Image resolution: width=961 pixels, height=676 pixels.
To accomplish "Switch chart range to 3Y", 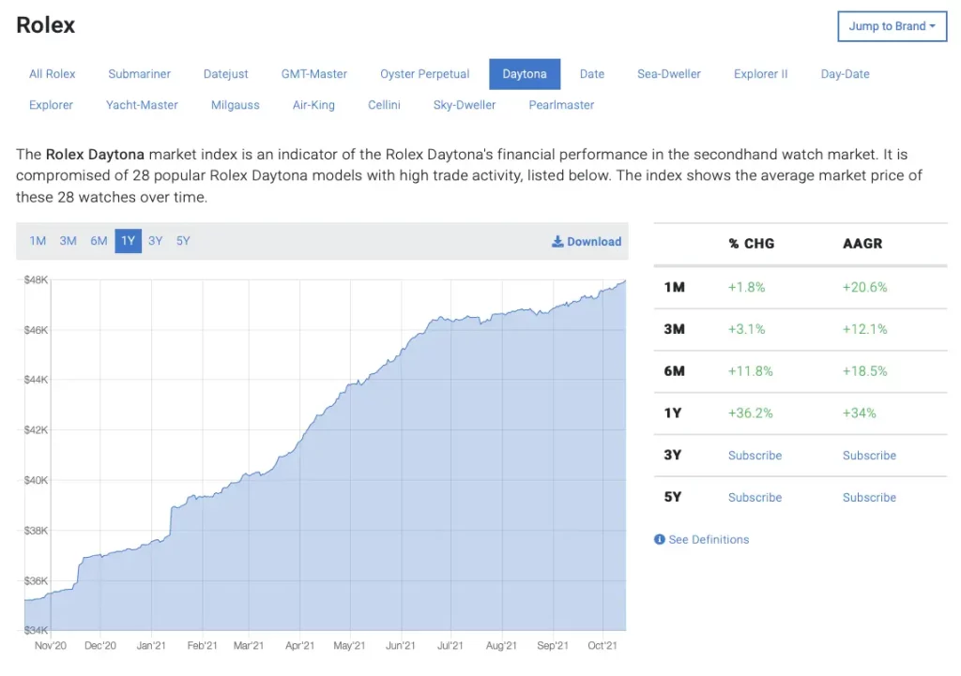I will tap(156, 241).
